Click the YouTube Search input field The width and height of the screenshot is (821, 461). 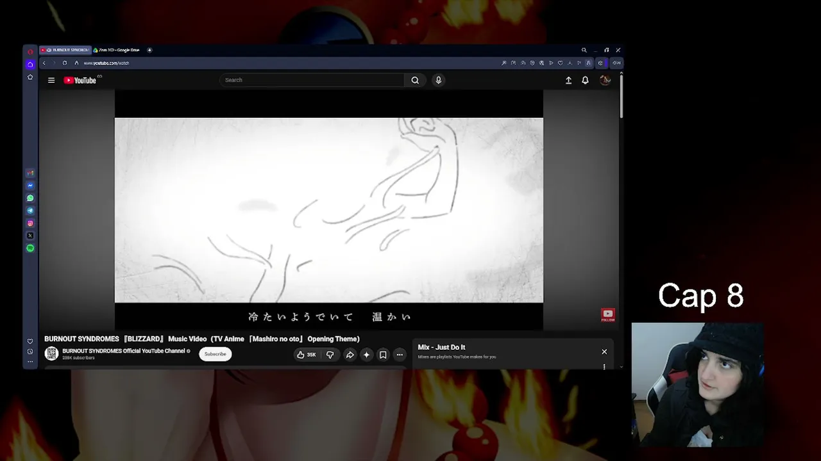[x=312, y=80]
